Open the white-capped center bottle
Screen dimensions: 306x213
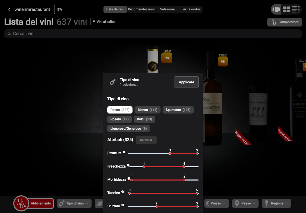153,59
